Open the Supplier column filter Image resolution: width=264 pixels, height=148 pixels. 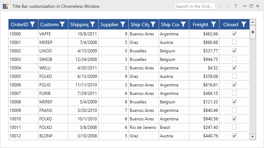[x=123, y=24]
